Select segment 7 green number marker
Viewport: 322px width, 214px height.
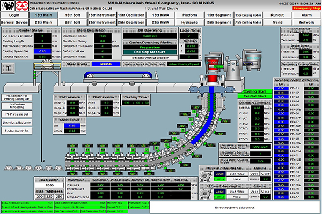coord(147,150)
